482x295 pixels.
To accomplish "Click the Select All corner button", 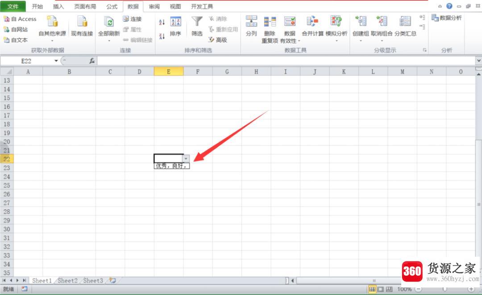I will point(7,71).
